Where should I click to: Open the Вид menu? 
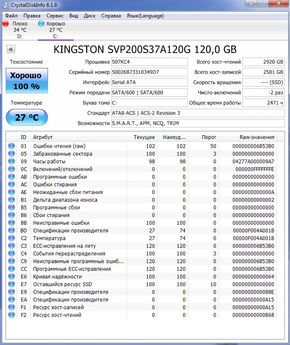coord(74,16)
